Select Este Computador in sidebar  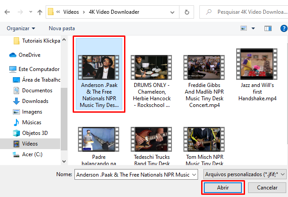(35, 69)
